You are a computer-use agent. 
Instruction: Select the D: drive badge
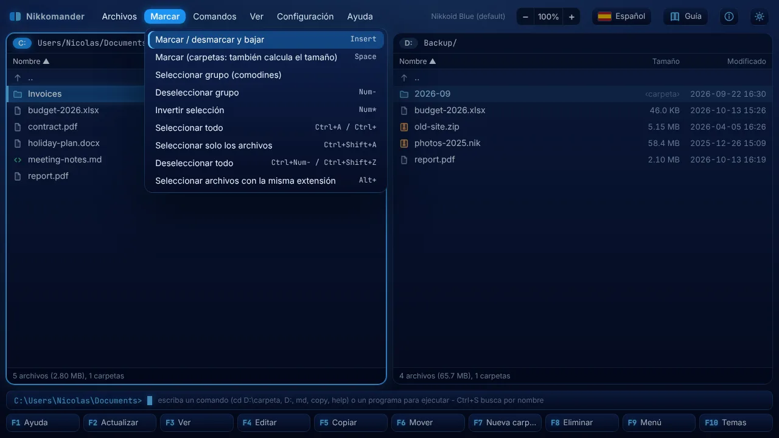[408, 43]
